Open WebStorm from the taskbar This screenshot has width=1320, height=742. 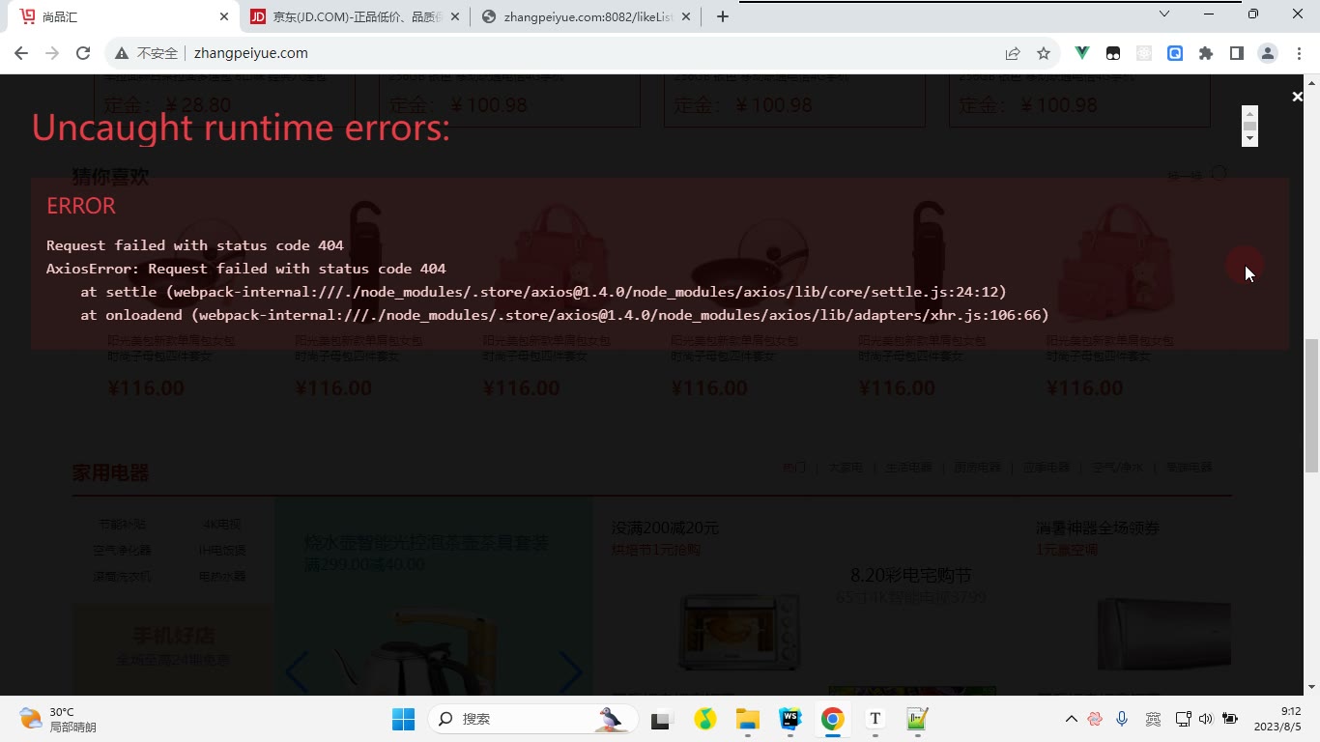[x=790, y=719]
